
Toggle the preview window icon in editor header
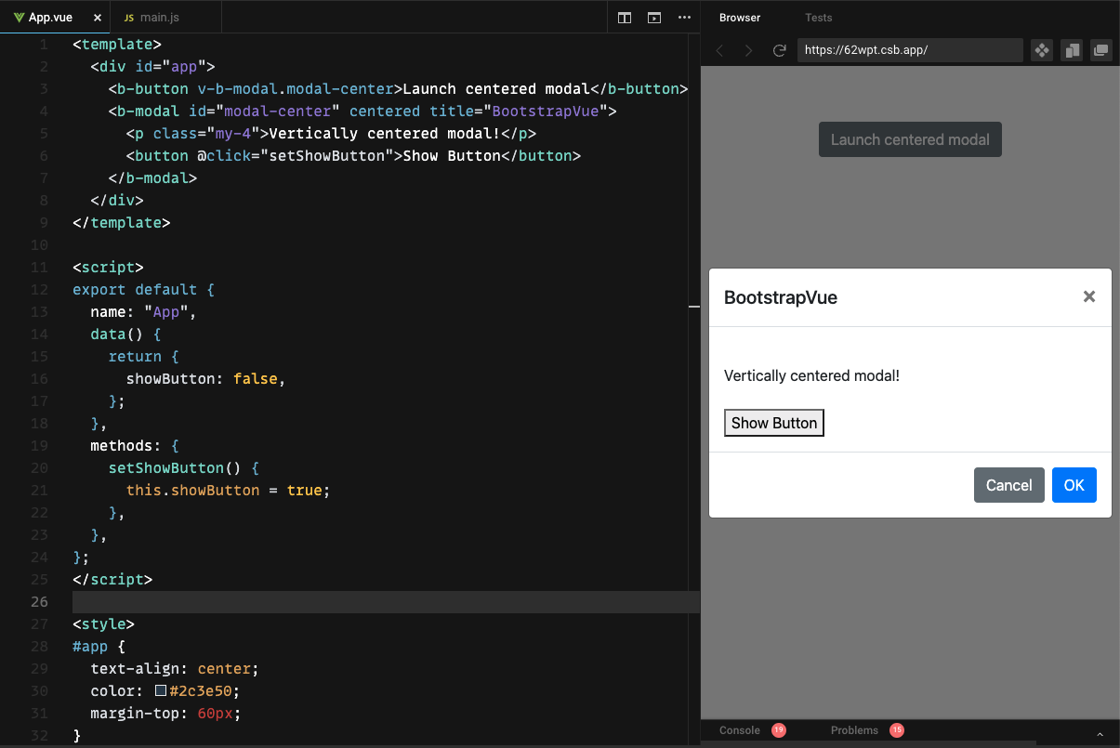tap(654, 18)
